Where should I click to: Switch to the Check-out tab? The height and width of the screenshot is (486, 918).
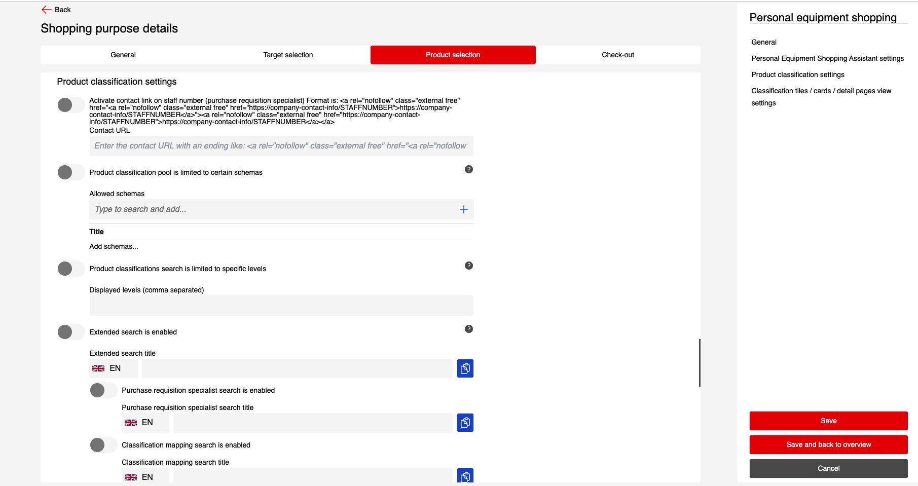(x=617, y=55)
